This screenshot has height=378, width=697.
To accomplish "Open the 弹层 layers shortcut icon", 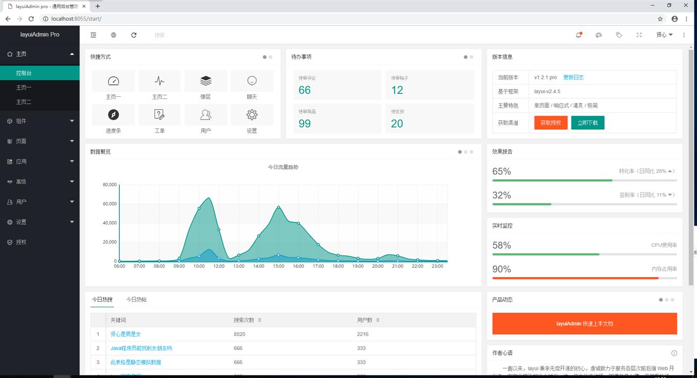I will [x=205, y=81].
